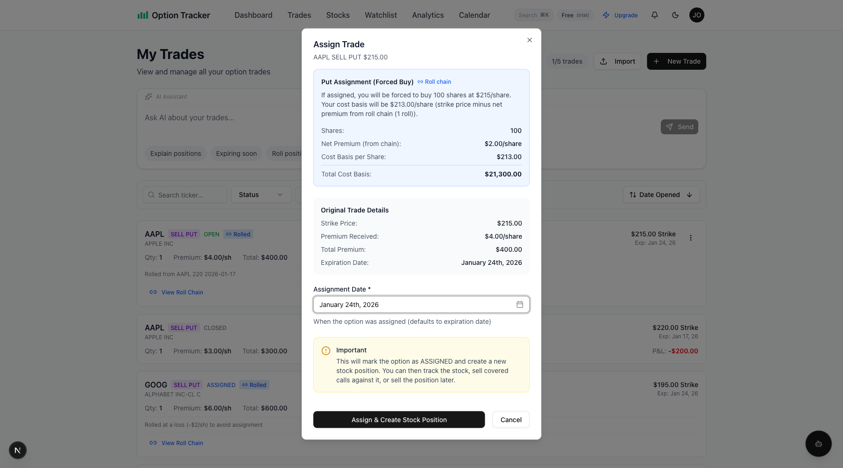
Task: Navigate to the Analytics tab
Action: point(427,15)
